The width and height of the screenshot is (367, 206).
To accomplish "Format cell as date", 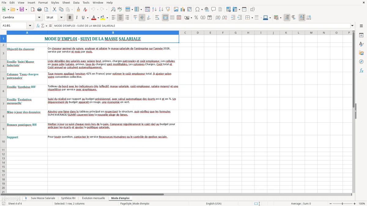I will pyautogui.click(x=209, y=18).
